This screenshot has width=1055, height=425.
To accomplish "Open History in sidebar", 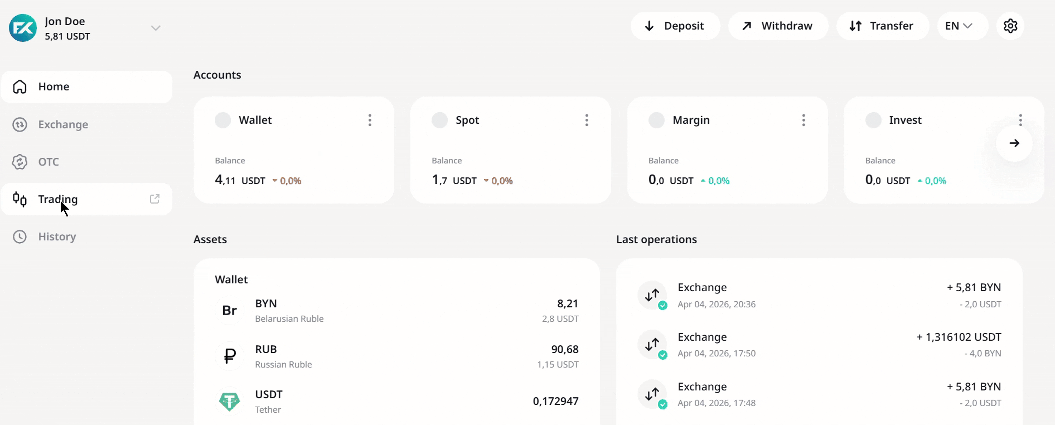I will 57,236.
